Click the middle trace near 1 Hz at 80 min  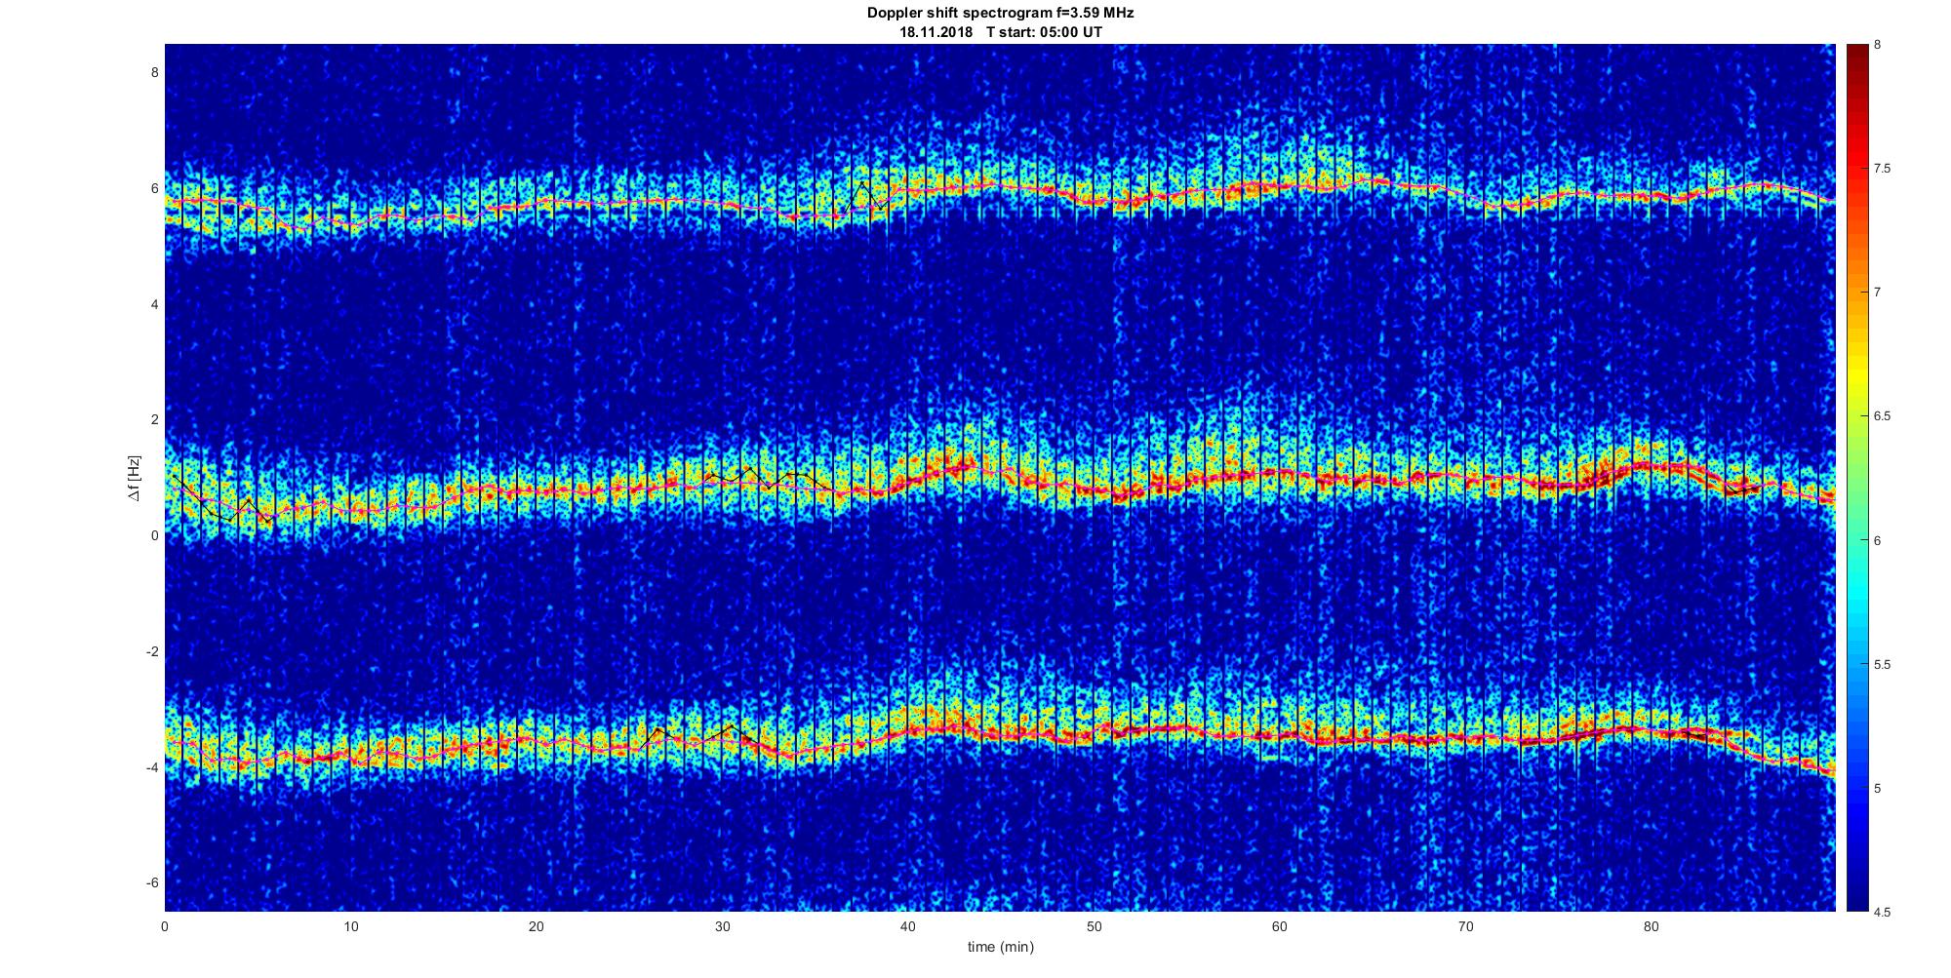[1651, 467]
